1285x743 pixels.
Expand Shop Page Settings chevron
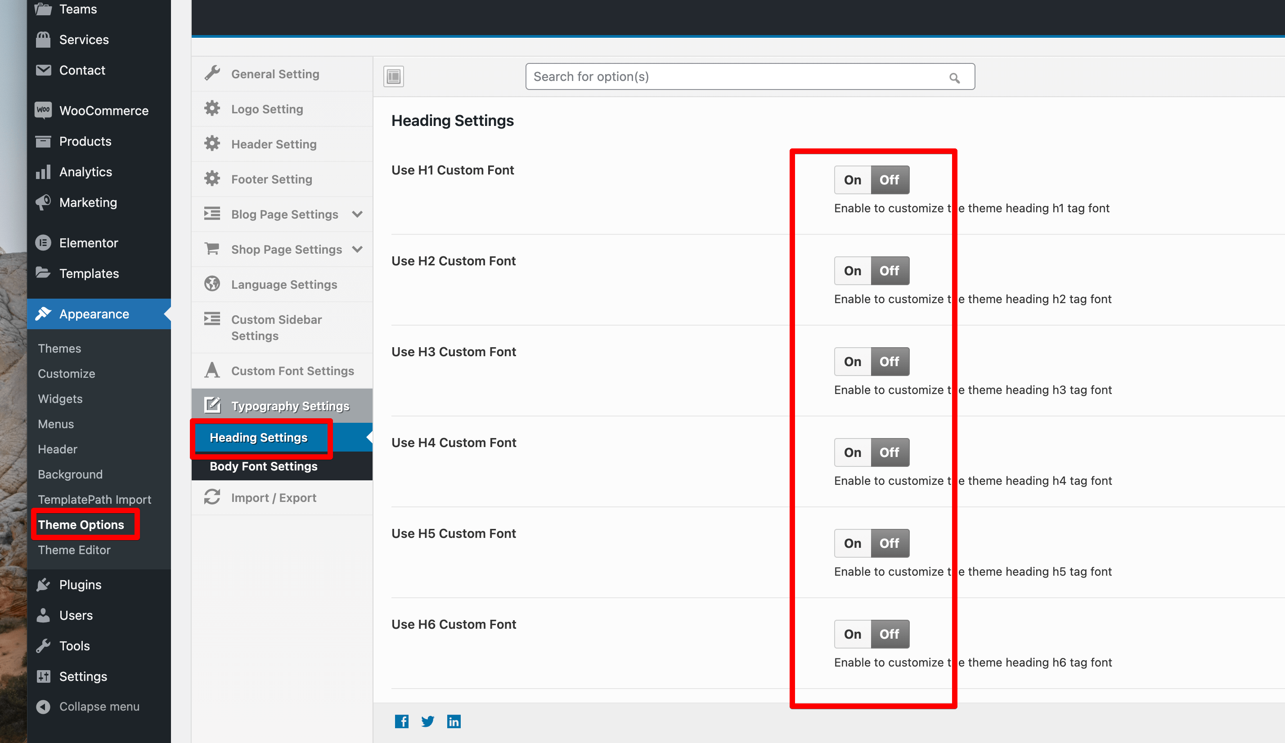tap(357, 249)
